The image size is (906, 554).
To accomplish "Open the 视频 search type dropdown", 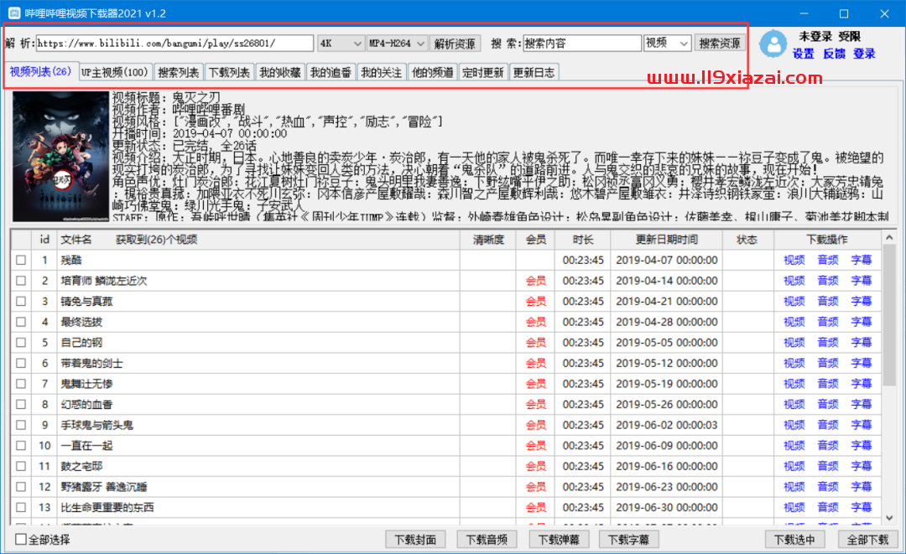I will [668, 44].
